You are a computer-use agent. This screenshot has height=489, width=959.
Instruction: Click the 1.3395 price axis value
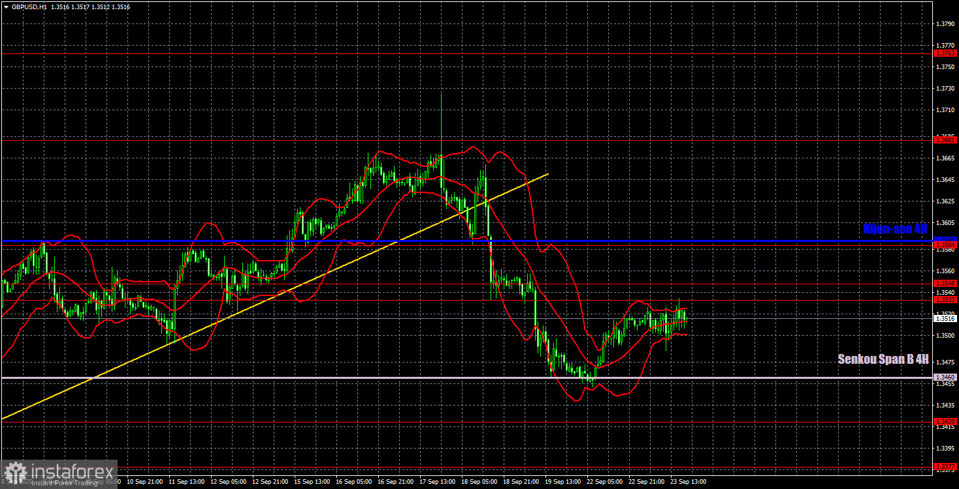tap(945, 449)
